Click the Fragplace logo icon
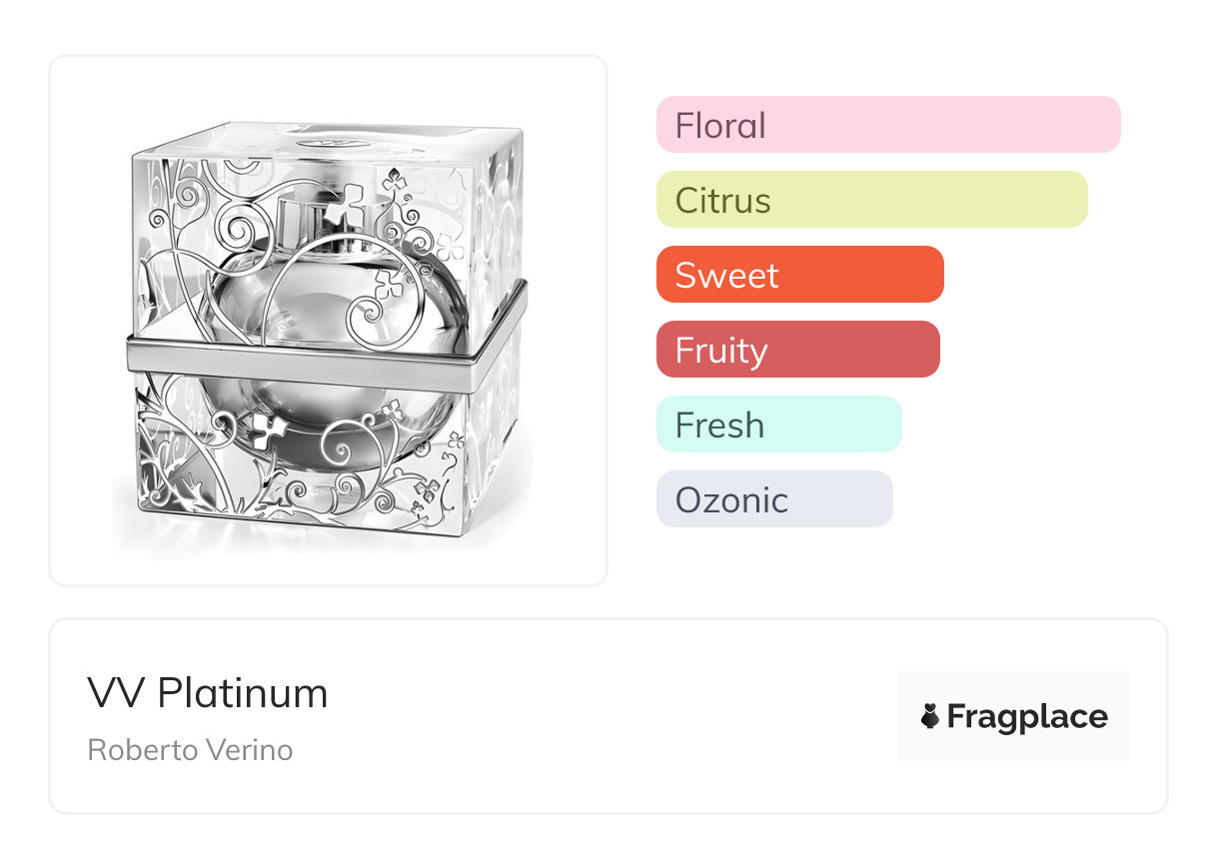The height and width of the screenshot is (863, 1217). point(930,716)
